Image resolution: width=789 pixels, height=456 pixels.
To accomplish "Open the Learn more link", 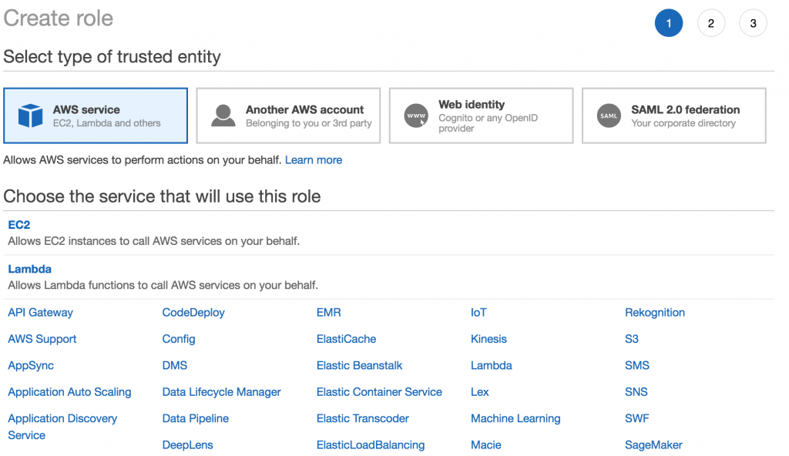I will point(314,160).
